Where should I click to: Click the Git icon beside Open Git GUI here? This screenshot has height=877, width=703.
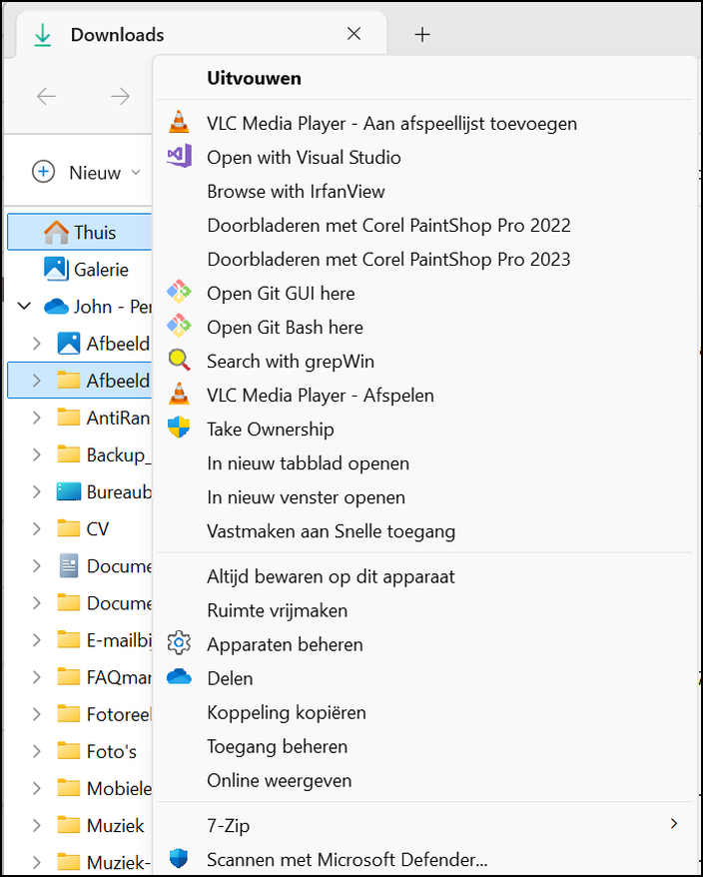[x=179, y=293]
